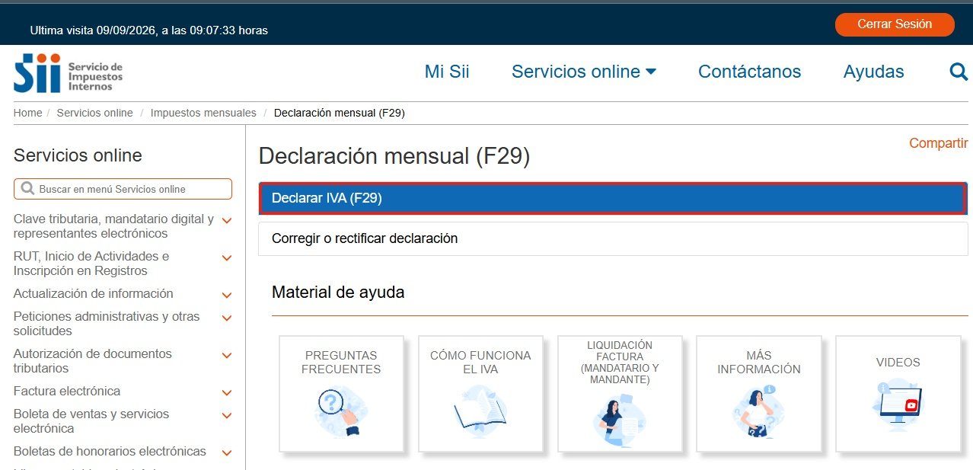Open Clave tributaria, mandatario digital item
This screenshot has width=973, height=470.
pyautogui.click(x=113, y=226)
